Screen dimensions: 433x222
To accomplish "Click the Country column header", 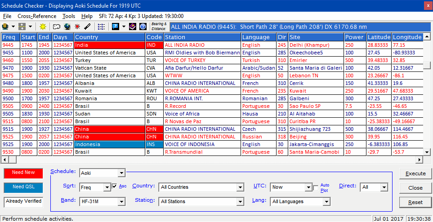I will 109,37.
